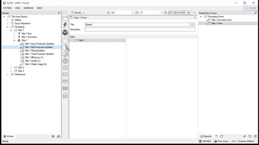259x145 pixels.
Task: Select the Filler 1 Downtime event item
Action: 29,37
